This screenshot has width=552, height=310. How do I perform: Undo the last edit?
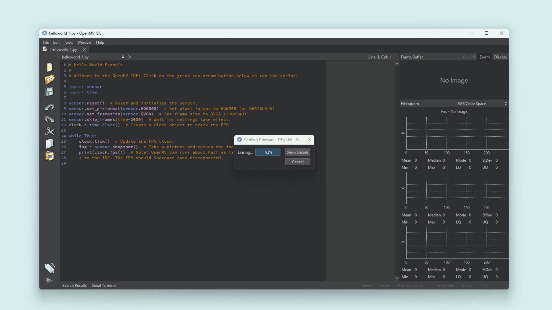point(49,107)
